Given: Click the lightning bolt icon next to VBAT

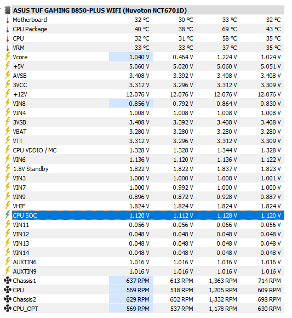Looking at the screenshot, I should (8, 132).
